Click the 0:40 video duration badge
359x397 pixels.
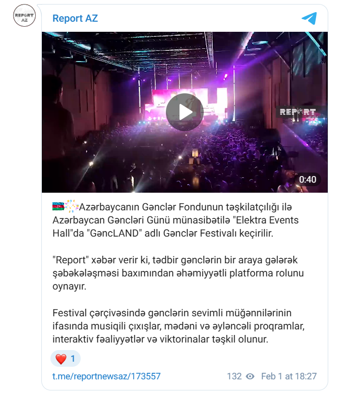(308, 180)
